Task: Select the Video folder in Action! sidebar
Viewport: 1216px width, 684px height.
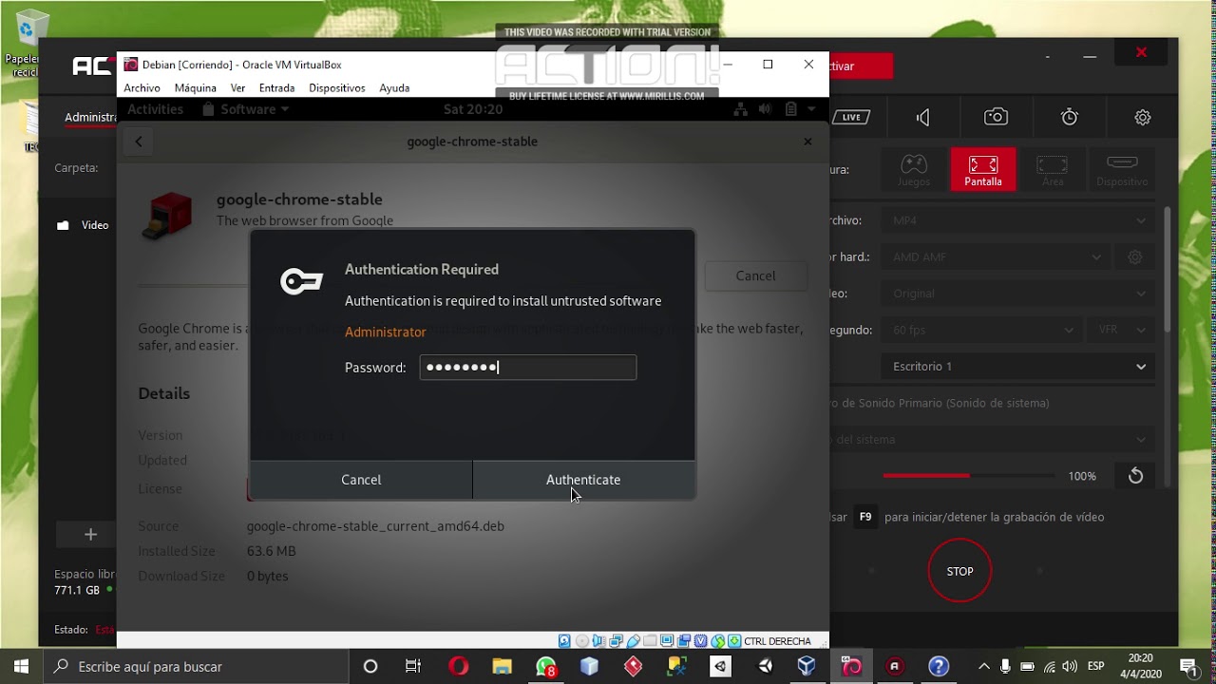Action: (83, 225)
